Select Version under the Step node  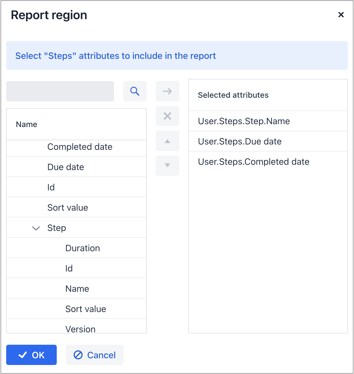[80, 329]
